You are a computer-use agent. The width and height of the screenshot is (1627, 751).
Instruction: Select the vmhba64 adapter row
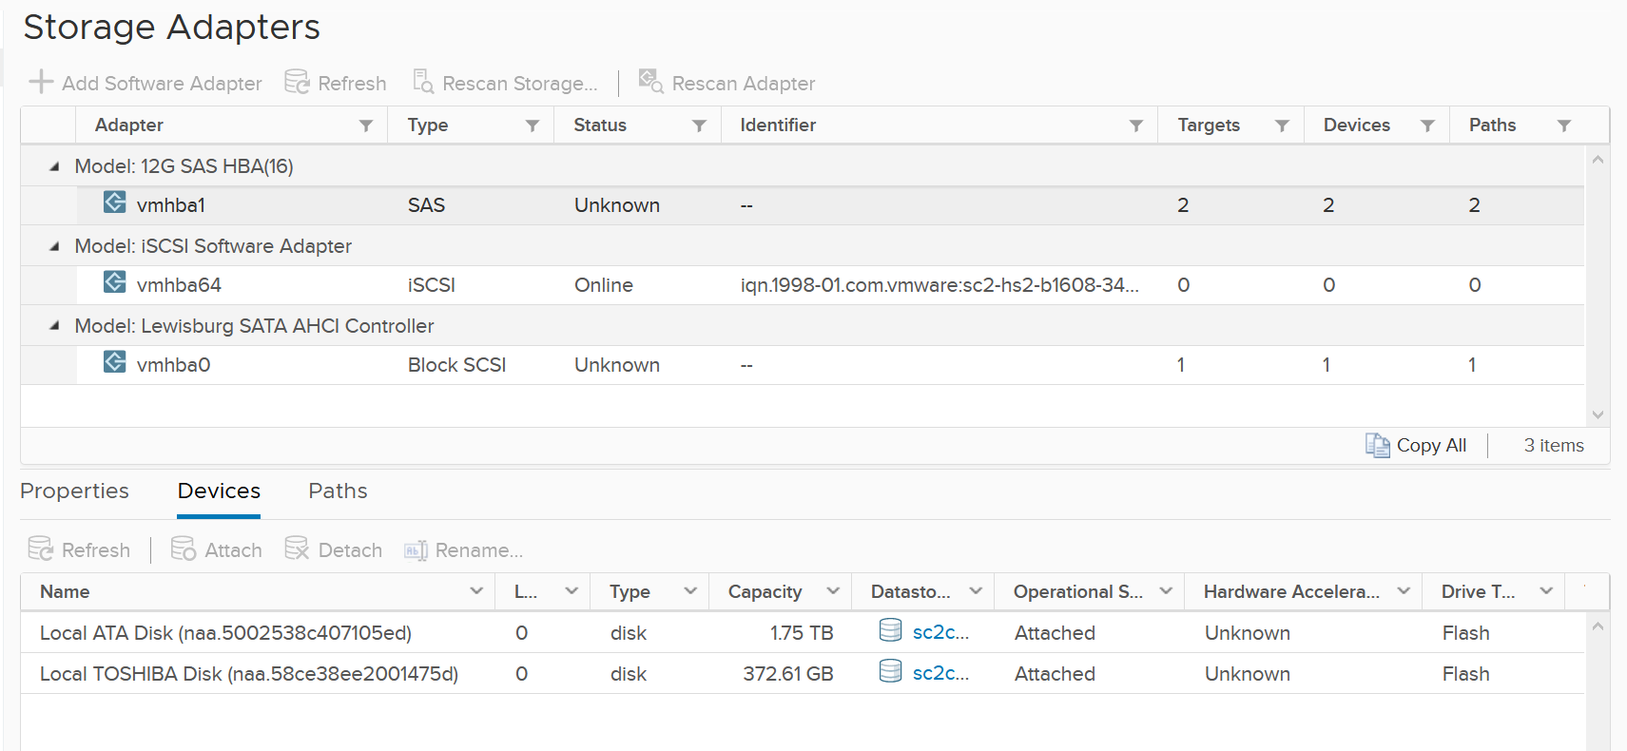coord(803,285)
